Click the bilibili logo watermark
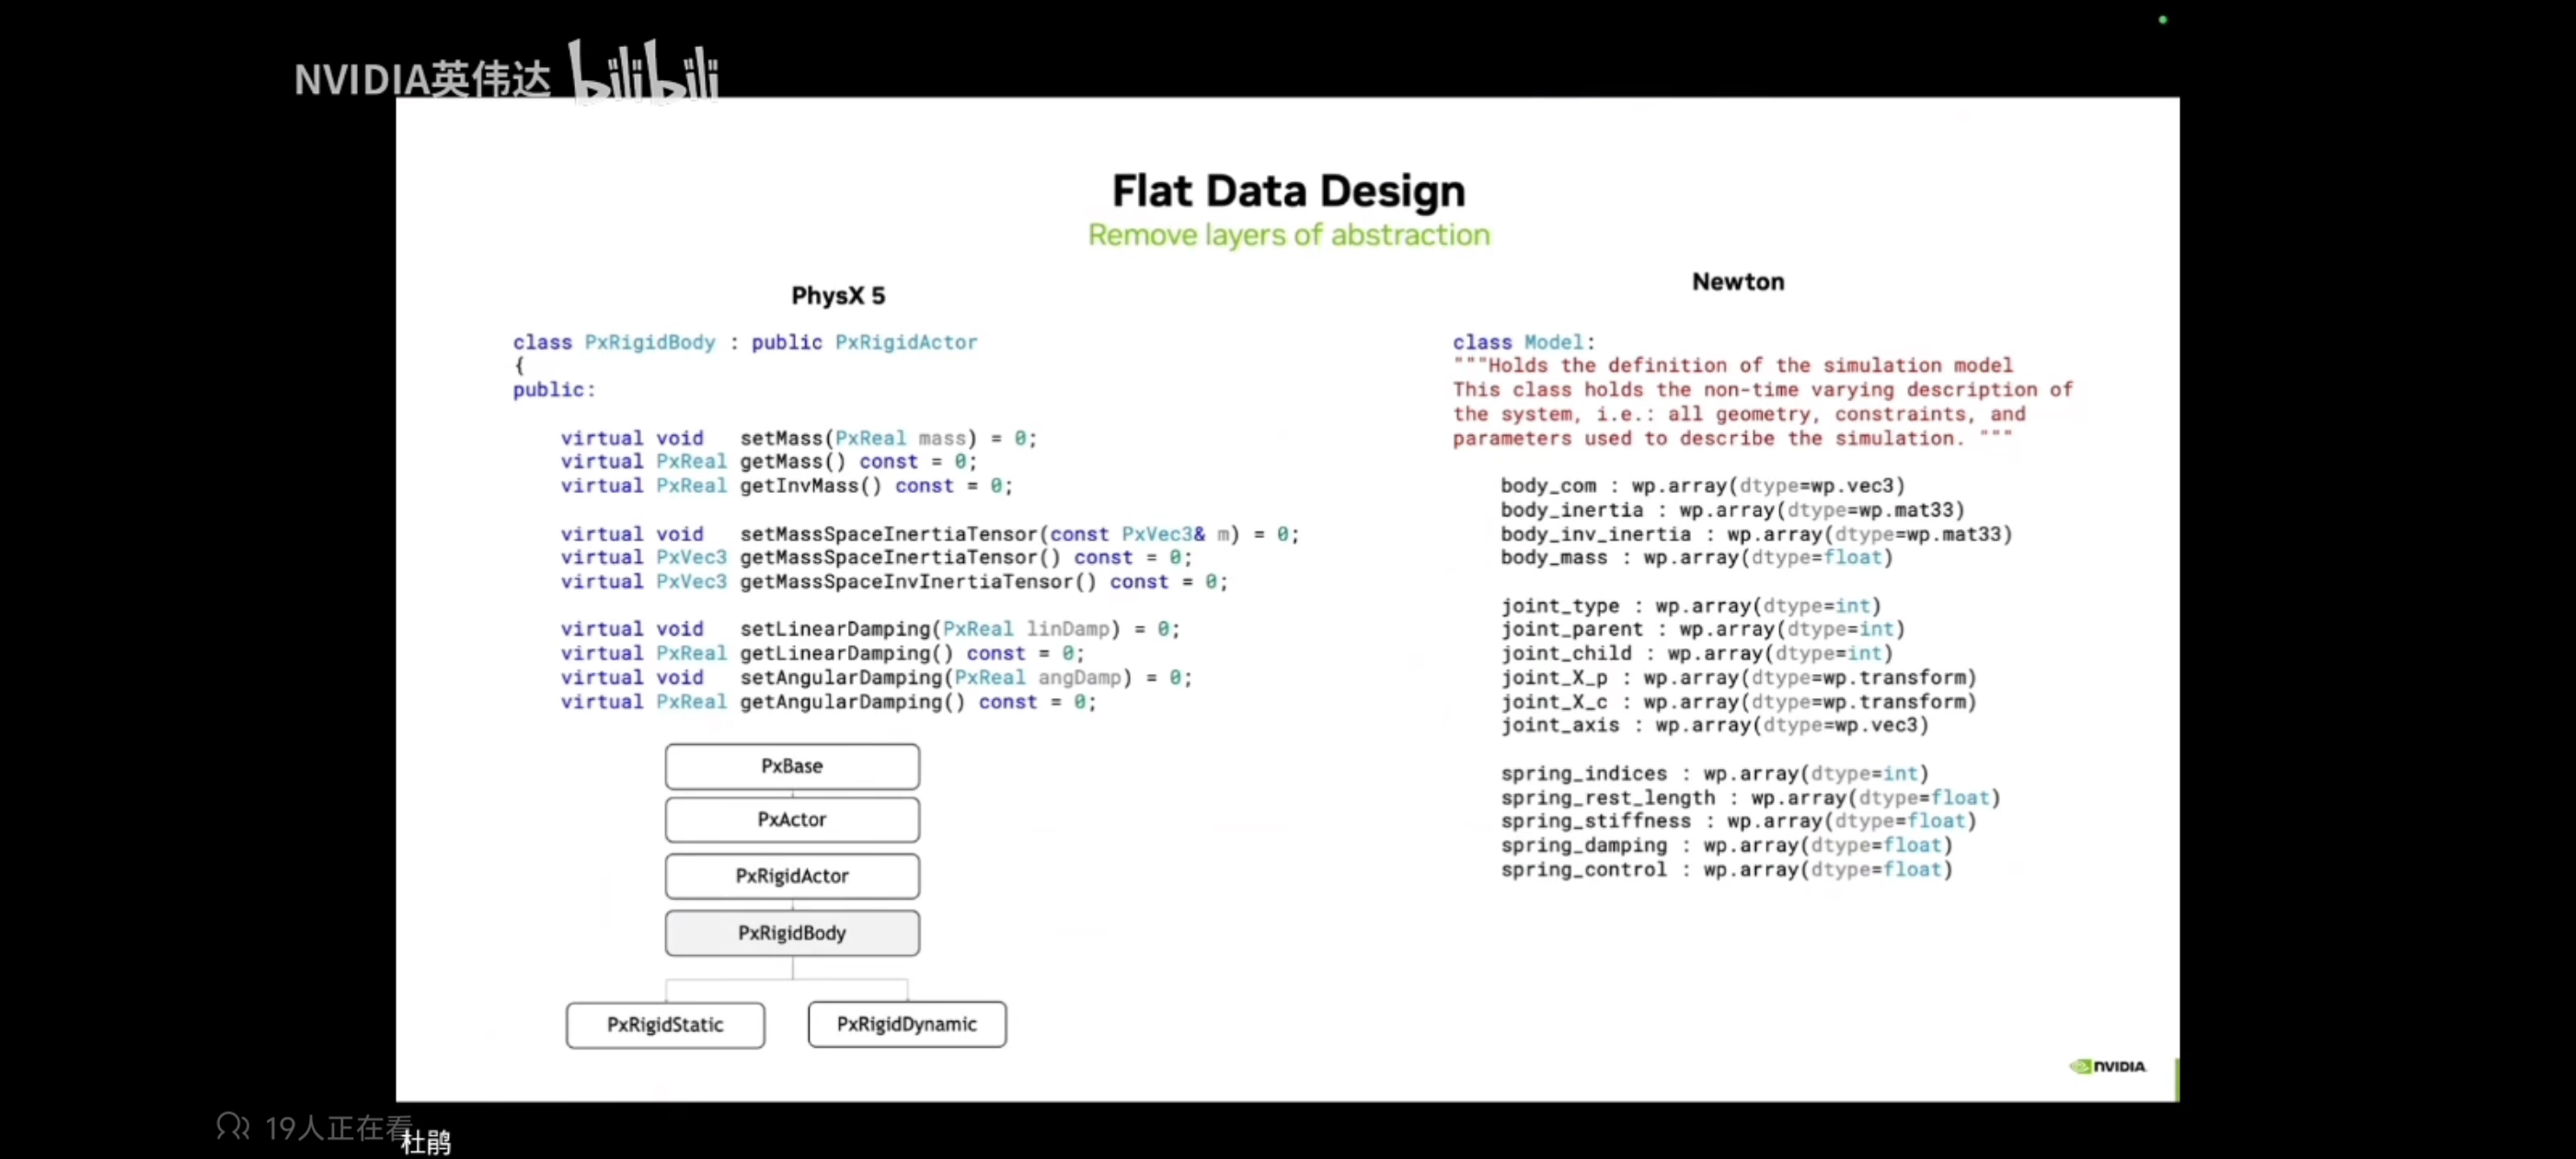The height and width of the screenshot is (1159, 2576). point(645,72)
